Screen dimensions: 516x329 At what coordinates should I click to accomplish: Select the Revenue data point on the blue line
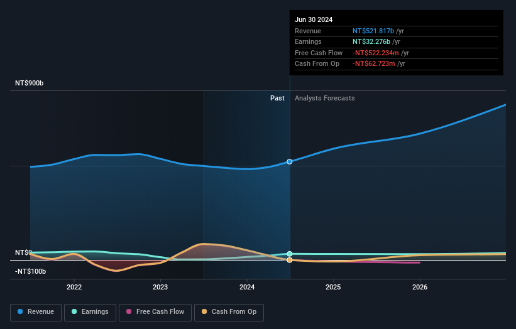coord(290,162)
